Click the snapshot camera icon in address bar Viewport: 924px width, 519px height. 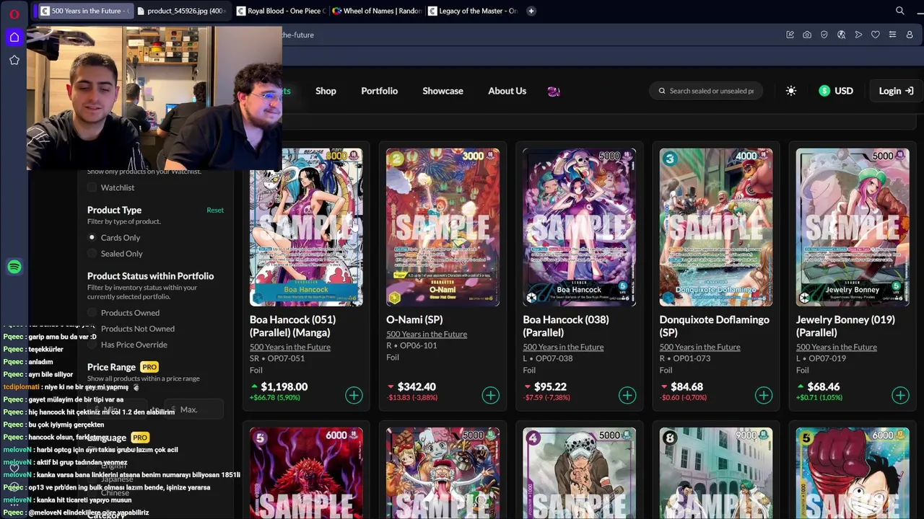807,35
